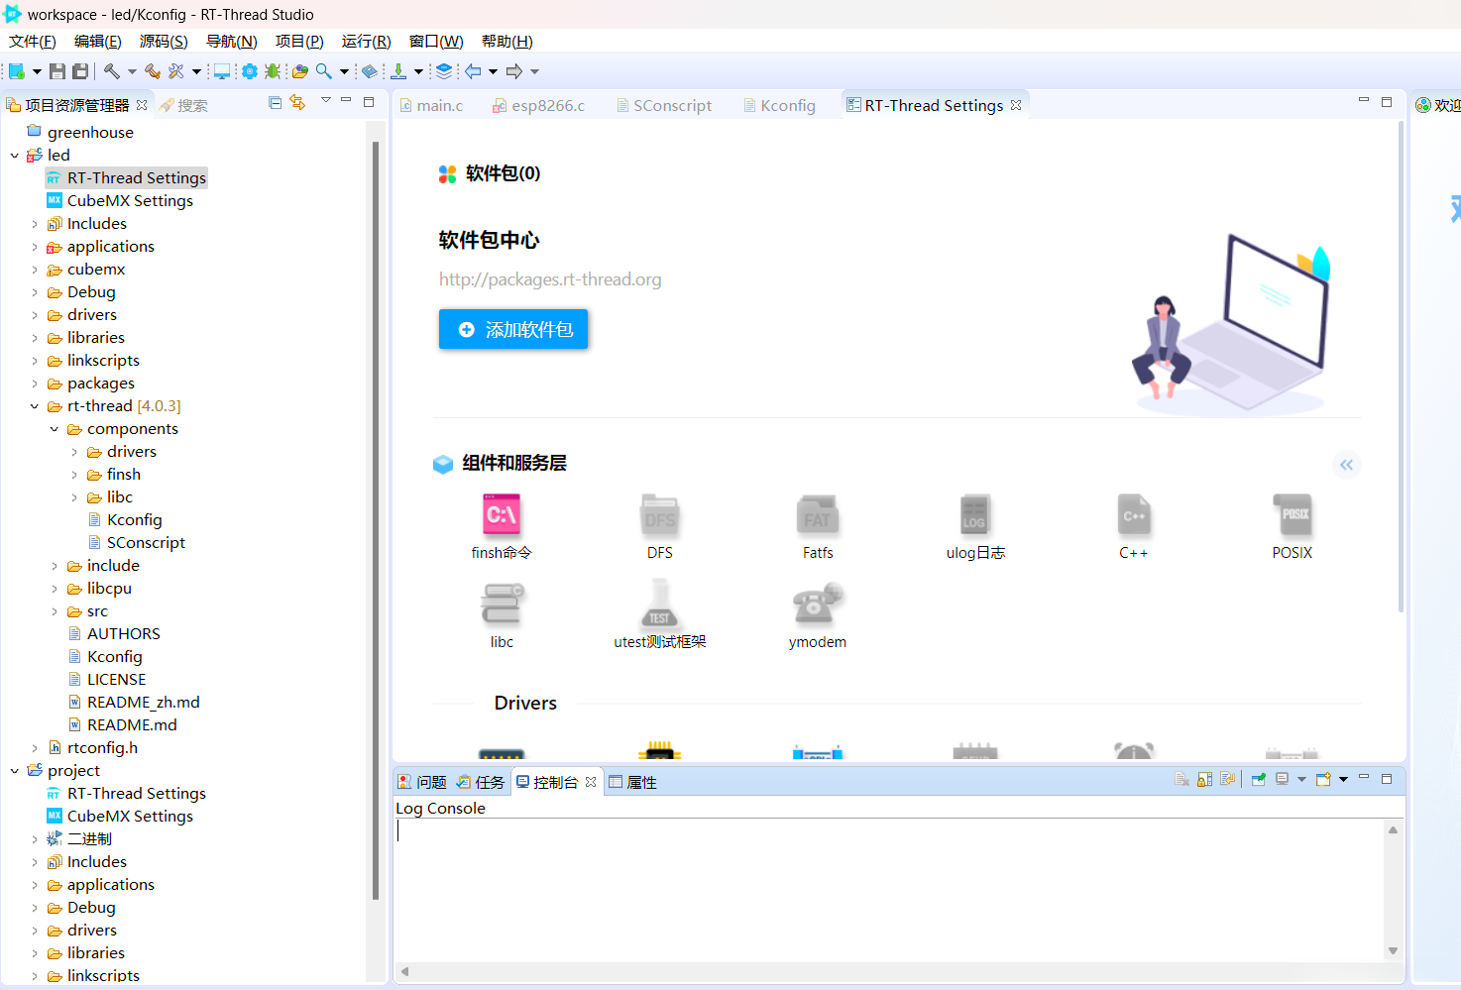Open the terminal monitor toolbar icon

pos(222,71)
